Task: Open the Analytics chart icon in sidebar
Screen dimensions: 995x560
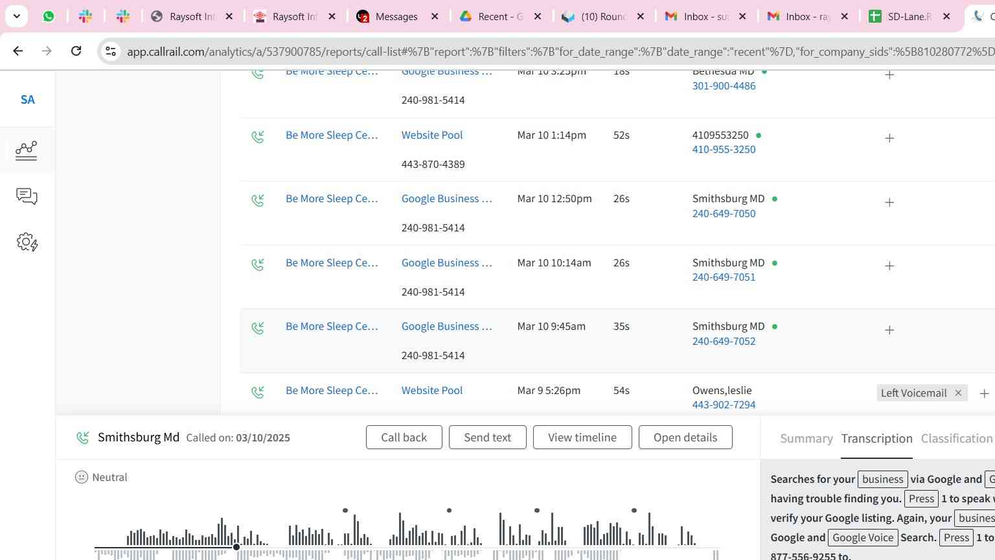Action: (27, 150)
